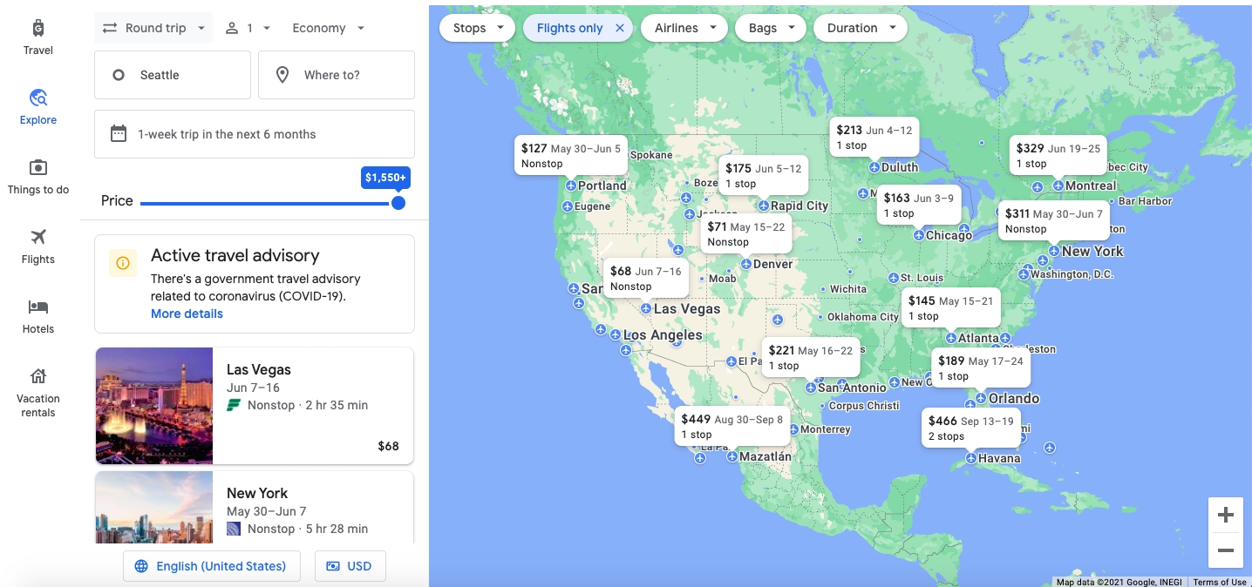1252x587 pixels.
Task: Select the Explore icon in sidebar
Action: point(38,98)
